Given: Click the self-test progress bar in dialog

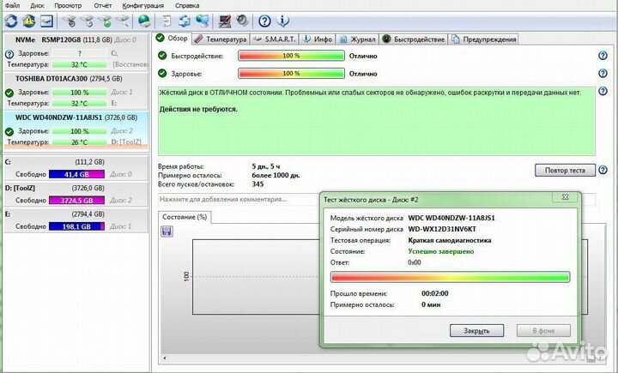Looking at the screenshot, I should [x=450, y=277].
